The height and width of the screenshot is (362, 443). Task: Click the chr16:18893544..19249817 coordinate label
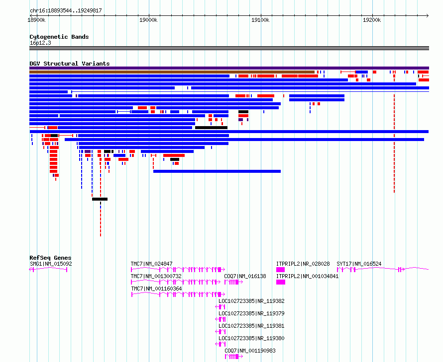(66, 11)
